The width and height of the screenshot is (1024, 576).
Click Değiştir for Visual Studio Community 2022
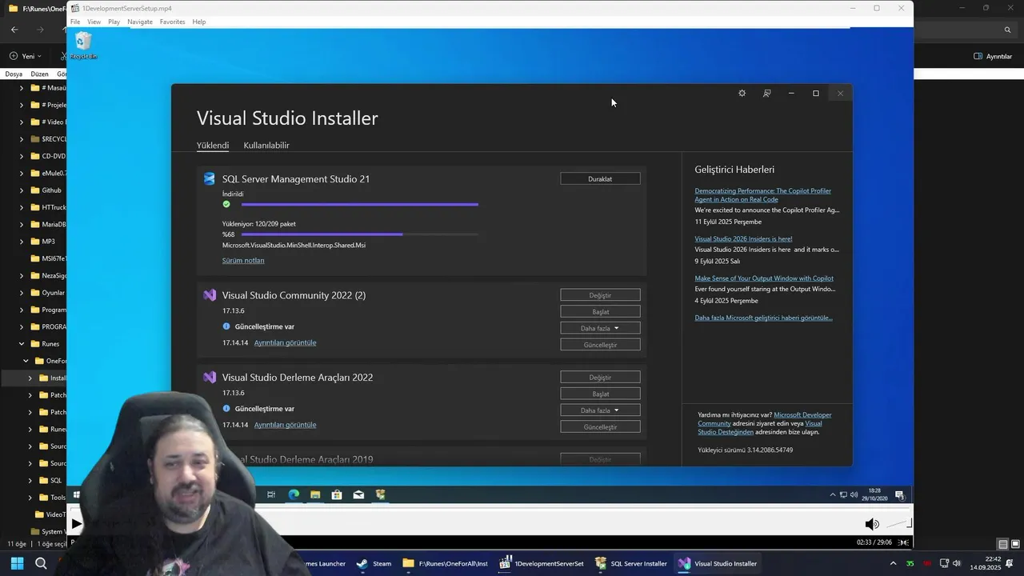[600, 295]
